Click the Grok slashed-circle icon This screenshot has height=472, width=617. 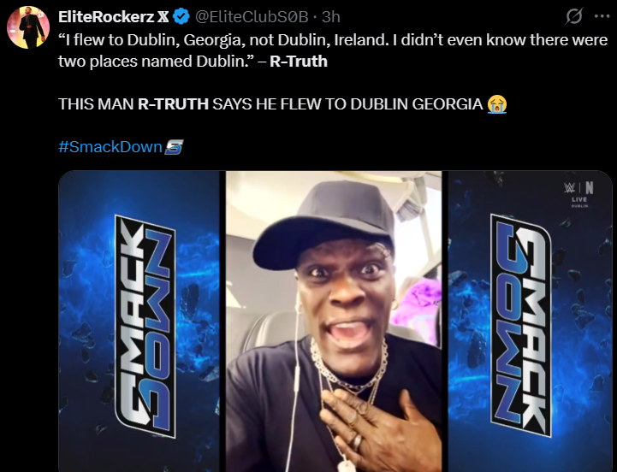(574, 16)
